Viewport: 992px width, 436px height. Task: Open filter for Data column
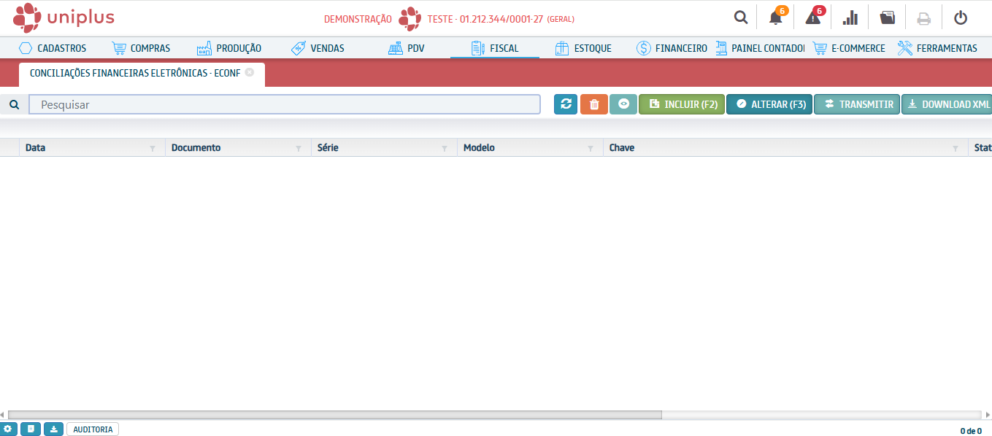pos(153,148)
